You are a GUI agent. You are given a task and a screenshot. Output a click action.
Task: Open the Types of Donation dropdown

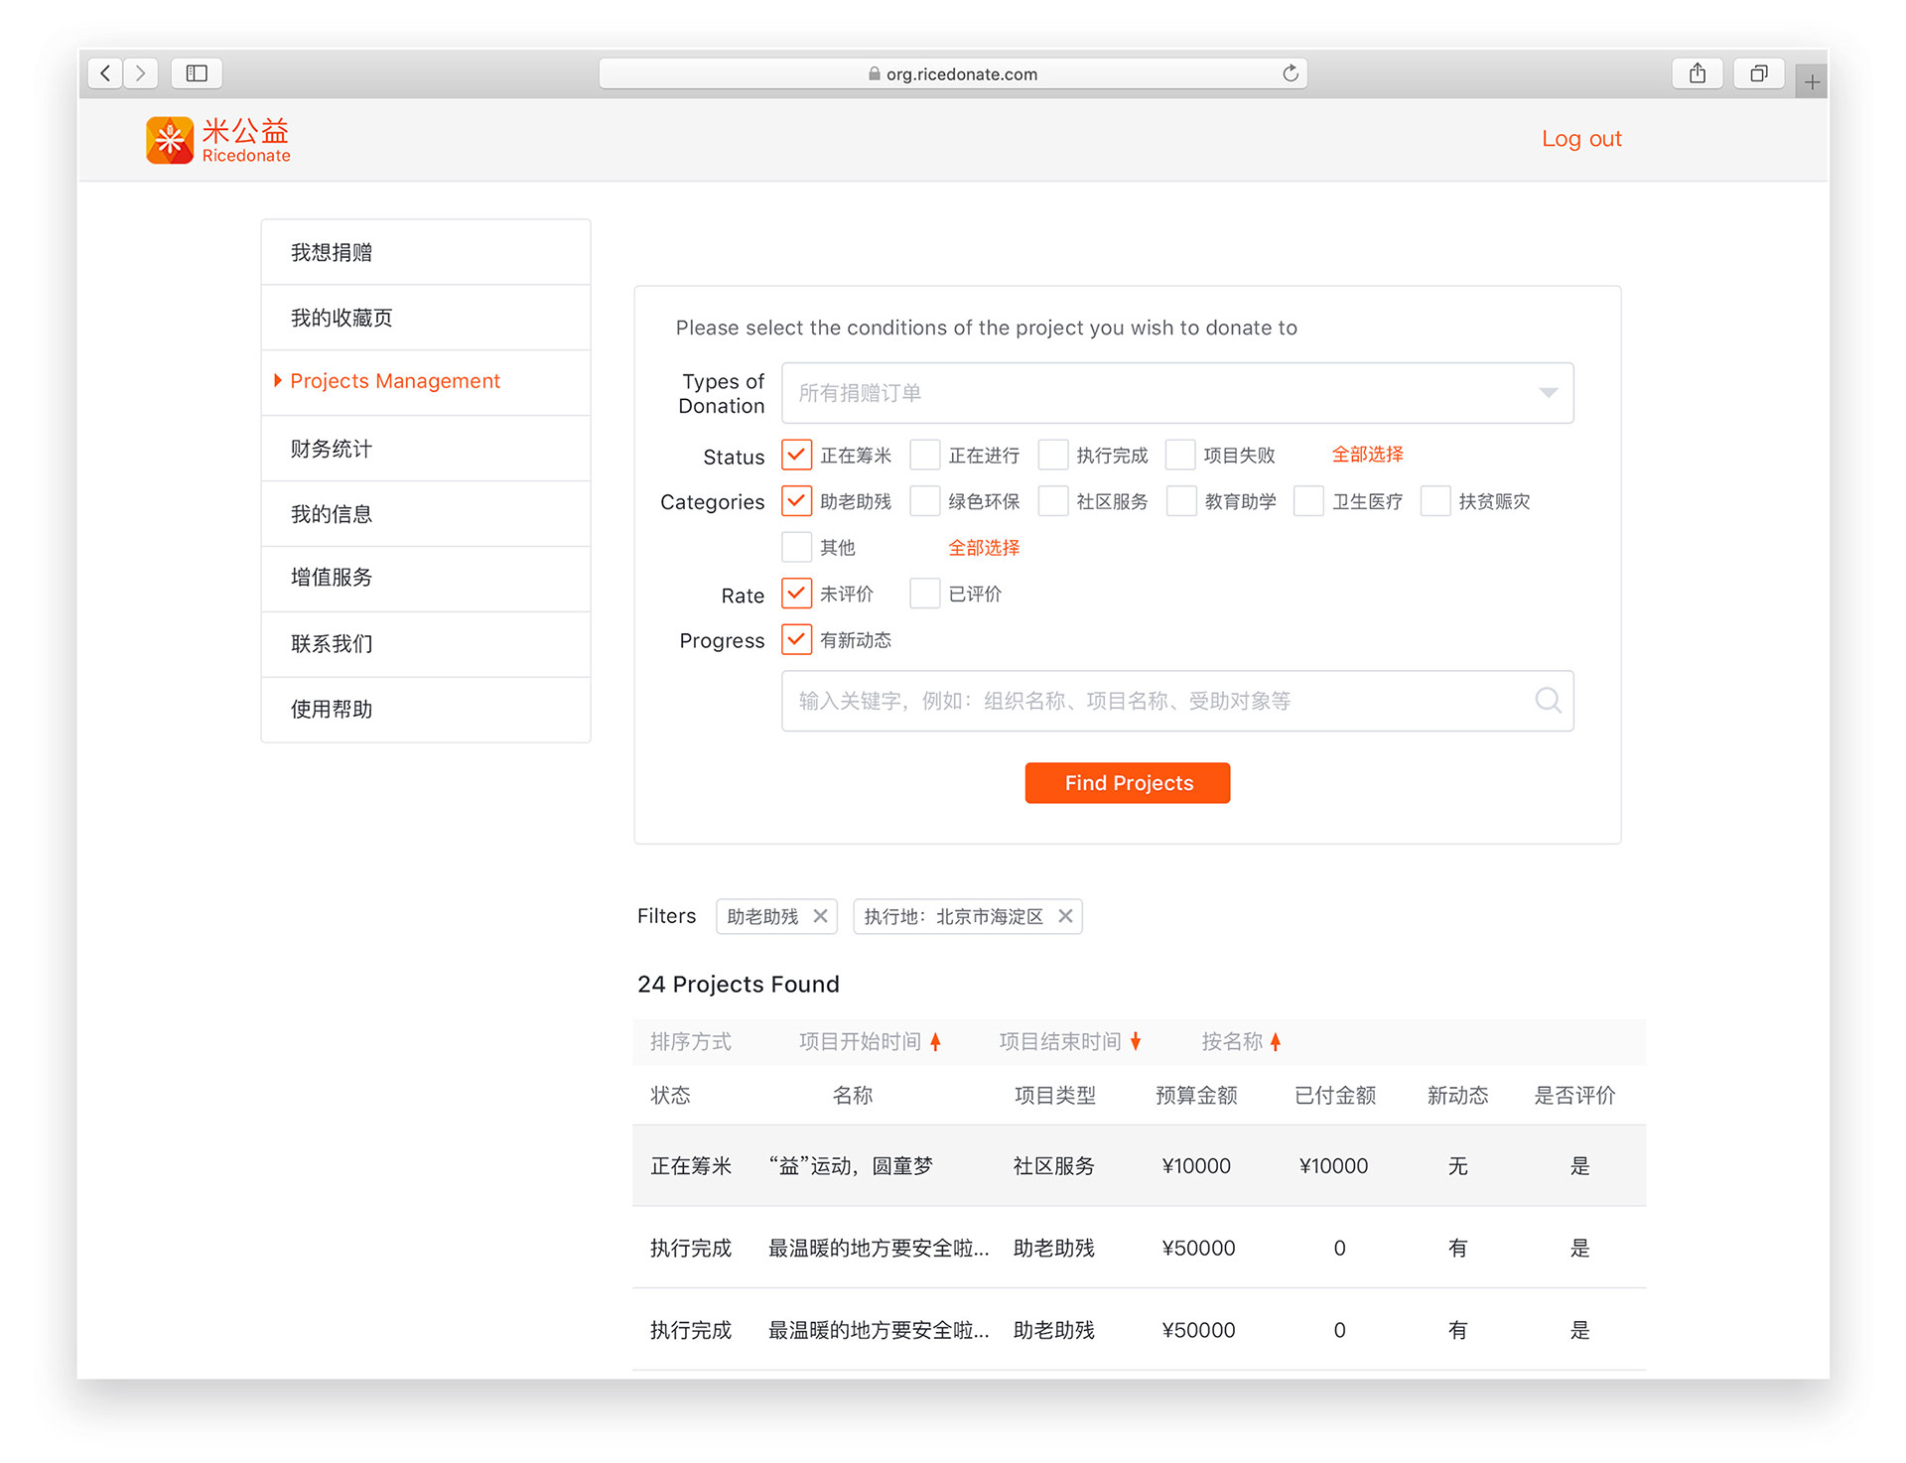1177,393
